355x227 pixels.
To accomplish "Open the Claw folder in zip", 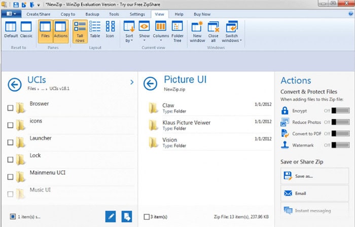I will [x=210, y=108].
